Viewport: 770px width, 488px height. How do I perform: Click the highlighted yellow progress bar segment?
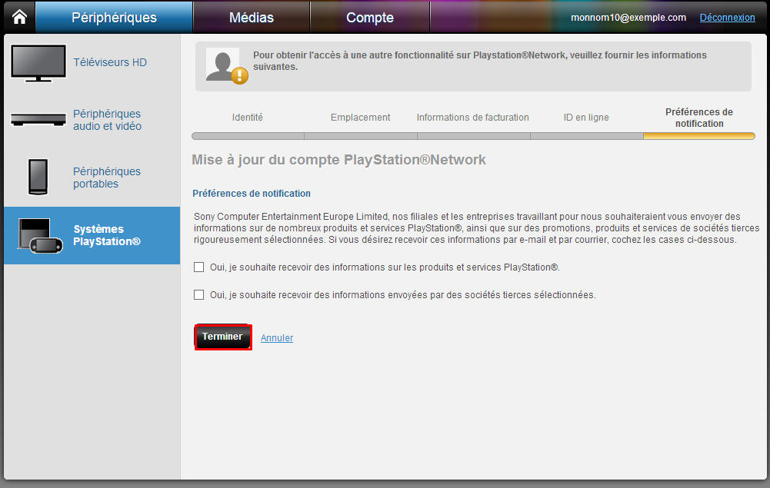coord(699,136)
